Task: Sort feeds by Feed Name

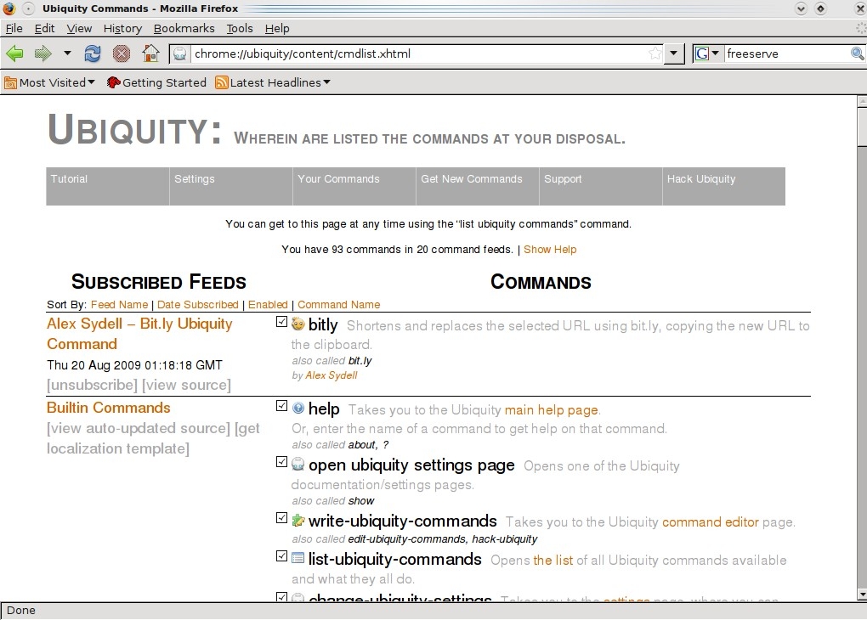Action: 120,304
